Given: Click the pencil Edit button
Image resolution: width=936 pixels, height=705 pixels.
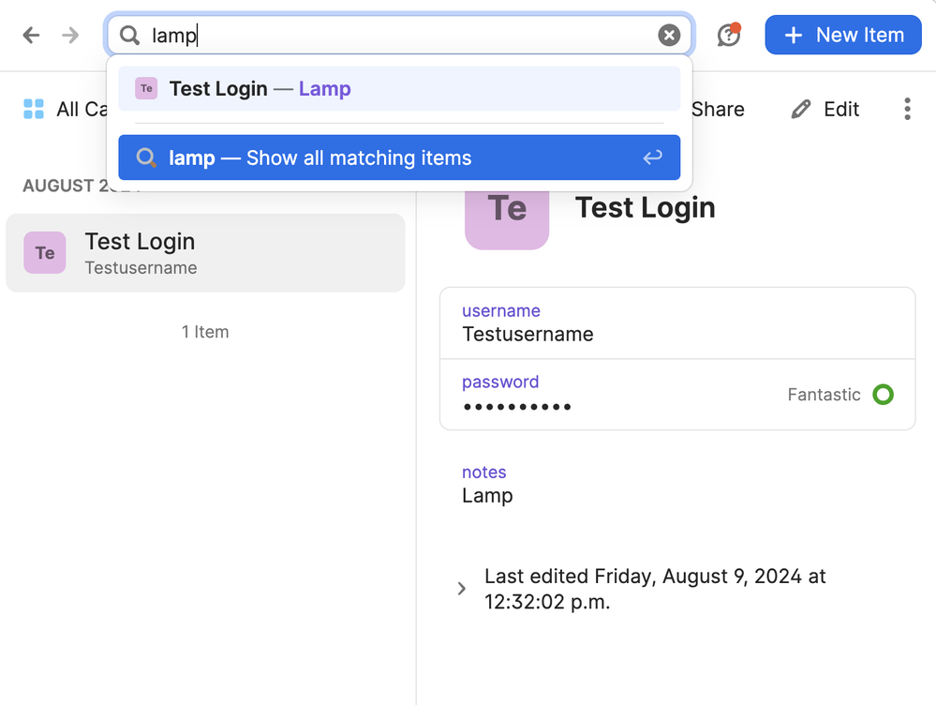Looking at the screenshot, I should 825,109.
